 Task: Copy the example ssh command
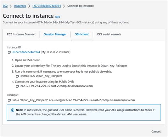click(x=9, y=100)
